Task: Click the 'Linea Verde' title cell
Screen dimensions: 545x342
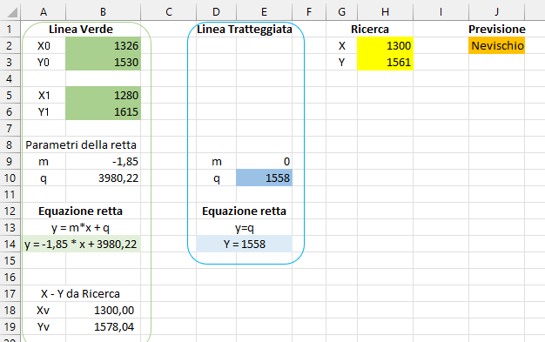Action: click(81, 29)
